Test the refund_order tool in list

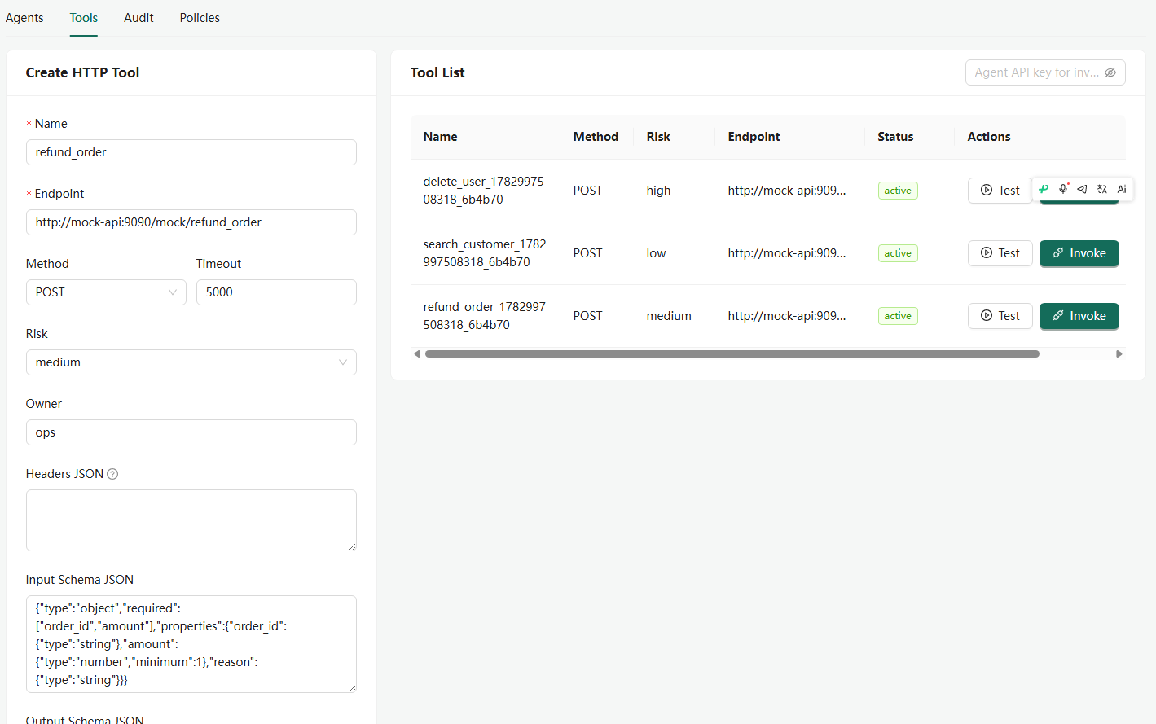click(x=1000, y=316)
